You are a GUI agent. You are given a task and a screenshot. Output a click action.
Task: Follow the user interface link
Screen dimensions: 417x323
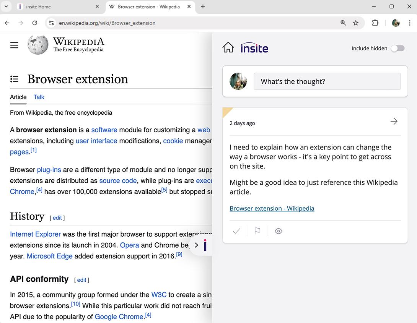tap(96, 141)
